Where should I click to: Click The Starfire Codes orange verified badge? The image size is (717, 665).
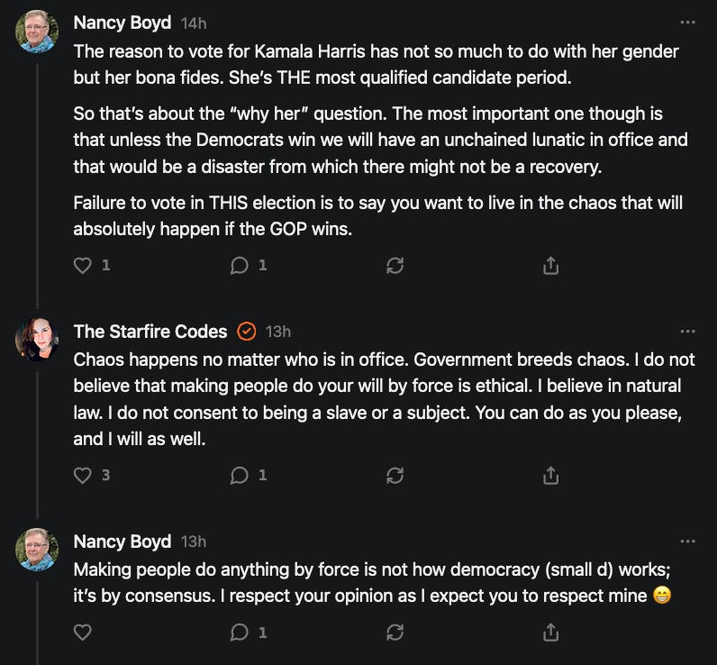tap(247, 332)
